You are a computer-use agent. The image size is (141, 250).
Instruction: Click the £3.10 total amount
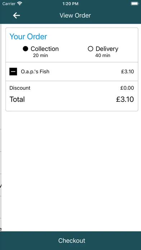[x=125, y=99]
